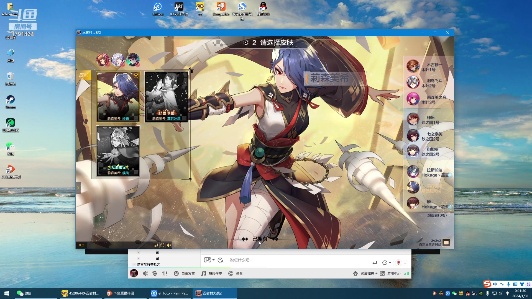
Task: Select player 神乐 砂之国1号
Action: click(x=428, y=120)
